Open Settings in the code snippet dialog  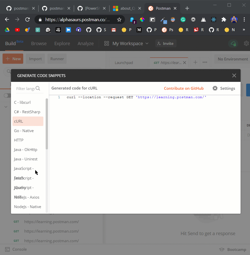[224, 88]
